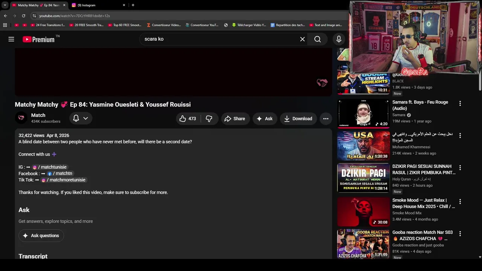Dislike the video with thumbs down
This screenshot has height=271, width=482.
coord(209,119)
